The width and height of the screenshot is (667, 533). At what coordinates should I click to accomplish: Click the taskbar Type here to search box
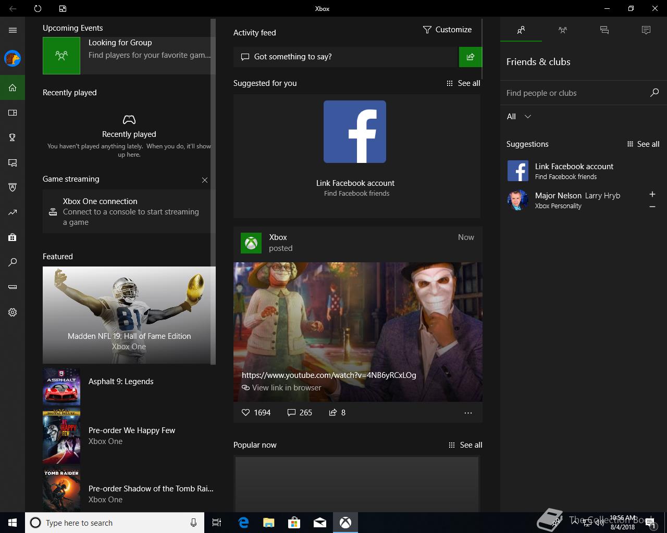pos(114,523)
